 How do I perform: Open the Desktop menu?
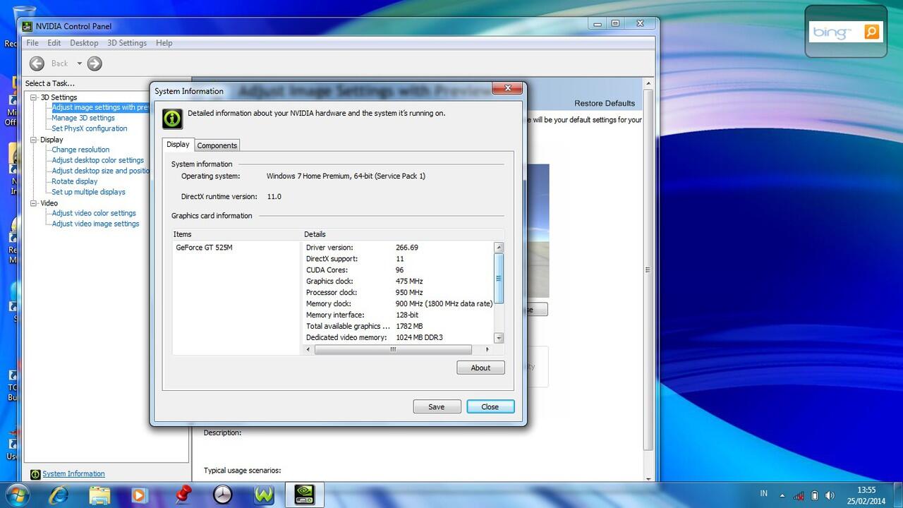pyautogui.click(x=84, y=43)
